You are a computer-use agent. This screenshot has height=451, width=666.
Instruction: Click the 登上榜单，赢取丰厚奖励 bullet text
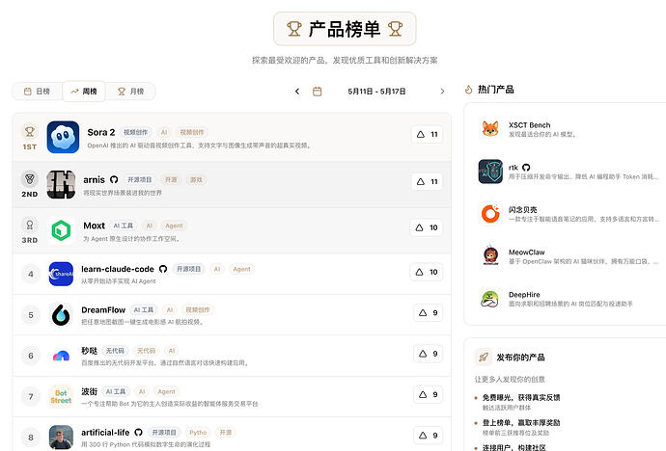click(x=521, y=423)
